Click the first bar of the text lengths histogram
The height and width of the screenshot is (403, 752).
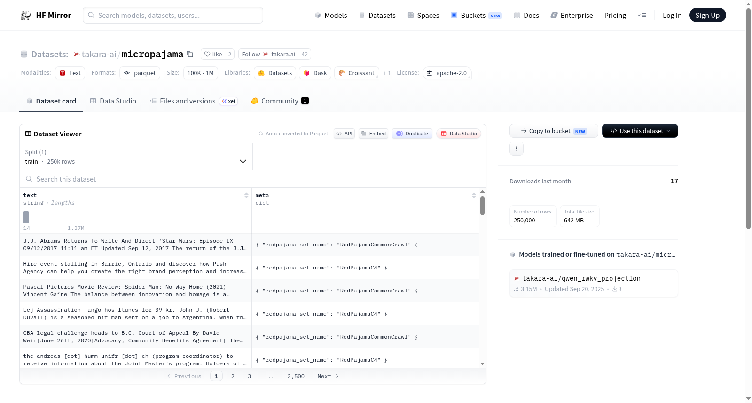click(26, 217)
